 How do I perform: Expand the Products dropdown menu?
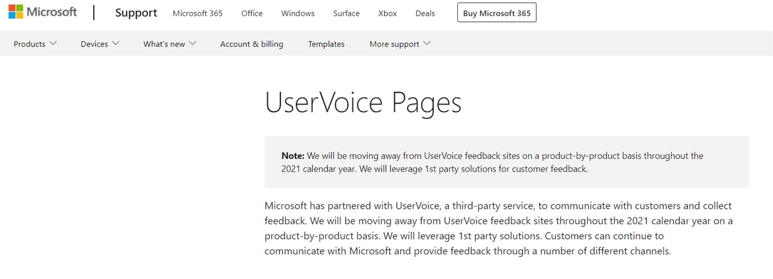35,44
